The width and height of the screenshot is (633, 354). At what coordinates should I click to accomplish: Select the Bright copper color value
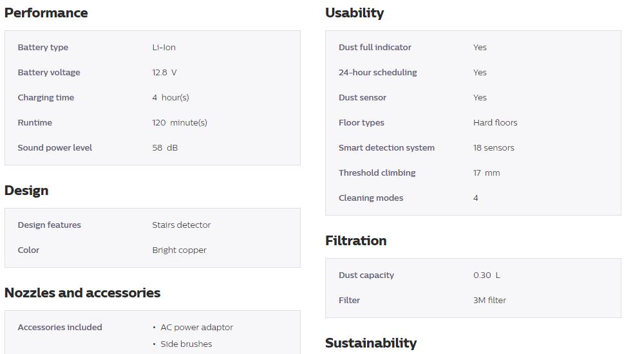click(x=179, y=250)
